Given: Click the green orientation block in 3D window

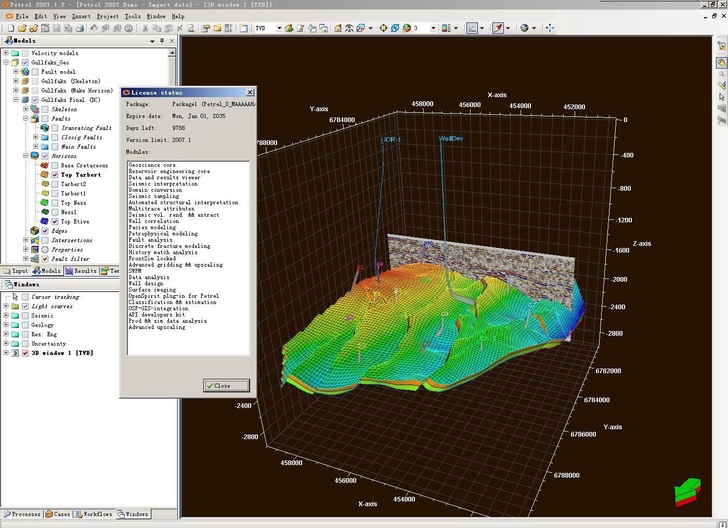Looking at the screenshot, I should coord(687,492).
